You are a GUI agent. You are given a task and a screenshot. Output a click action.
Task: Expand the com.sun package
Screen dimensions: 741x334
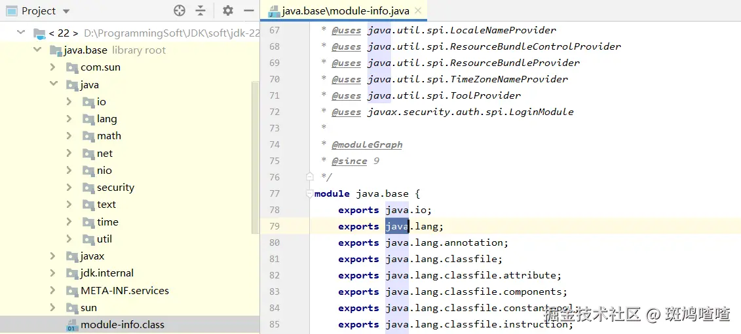(53, 67)
